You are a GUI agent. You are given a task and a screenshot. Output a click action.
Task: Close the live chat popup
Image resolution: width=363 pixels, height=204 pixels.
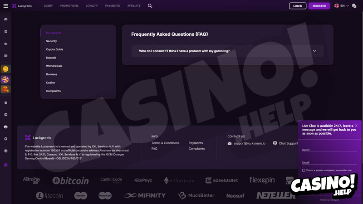tap(356, 126)
